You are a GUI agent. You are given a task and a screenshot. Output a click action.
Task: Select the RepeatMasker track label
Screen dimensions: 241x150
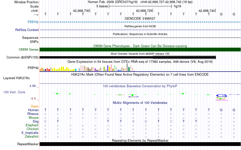tap(28, 144)
